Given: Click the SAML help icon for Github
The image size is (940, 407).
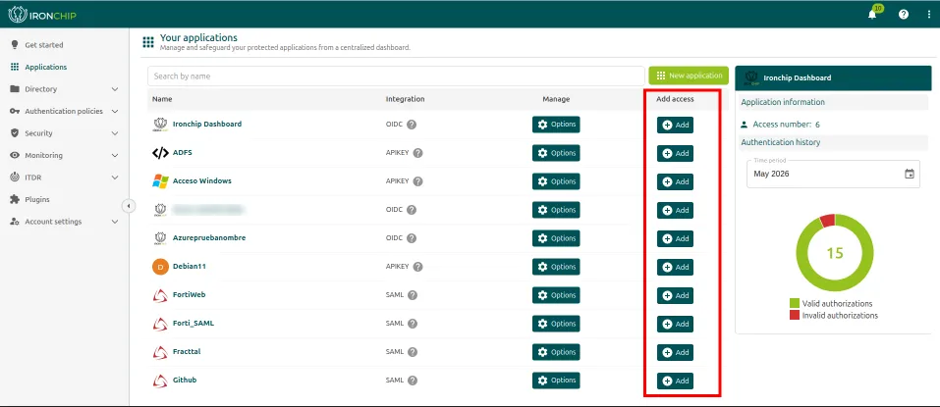Looking at the screenshot, I should point(413,381).
